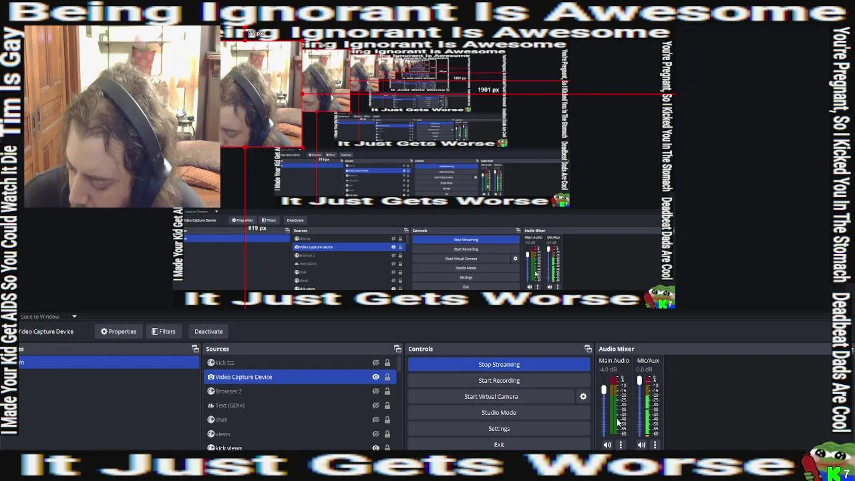Click the Controls panel title
855x481 pixels.
point(421,349)
